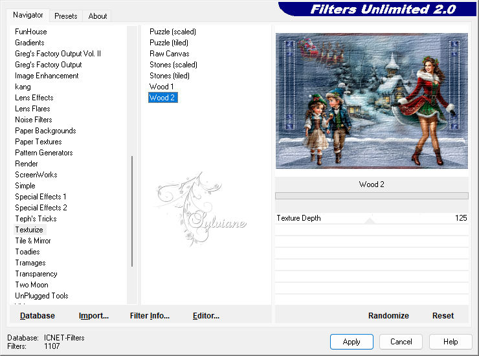479x356 pixels.
Task: Click the Database button
Action: (x=38, y=316)
